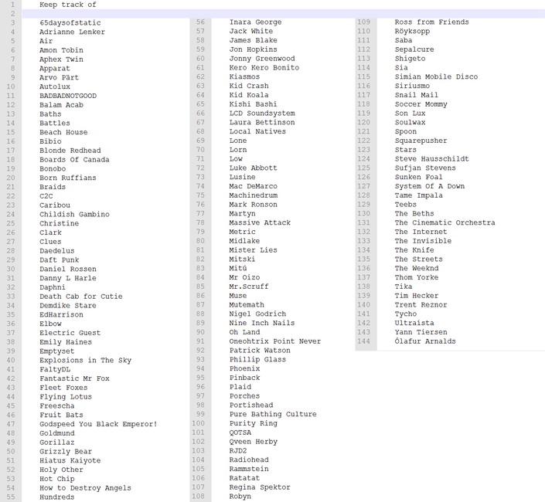Click the 'How to Destroy Angels' line
This screenshot has height=502, width=545.
tap(85, 488)
